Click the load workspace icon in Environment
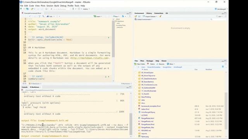 coord(136,16)
